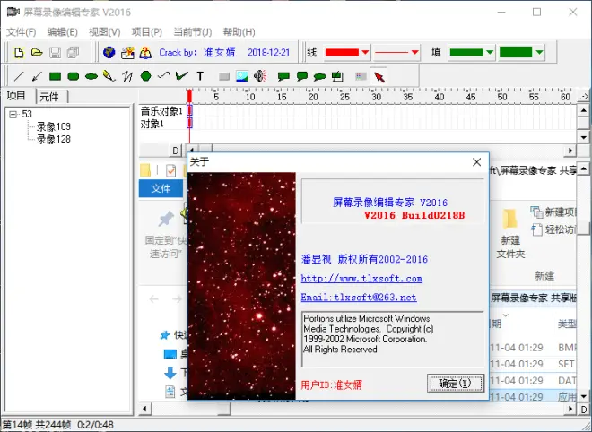Click the red timeline playhead marker

pyautogui.click(x=189, y=96)
